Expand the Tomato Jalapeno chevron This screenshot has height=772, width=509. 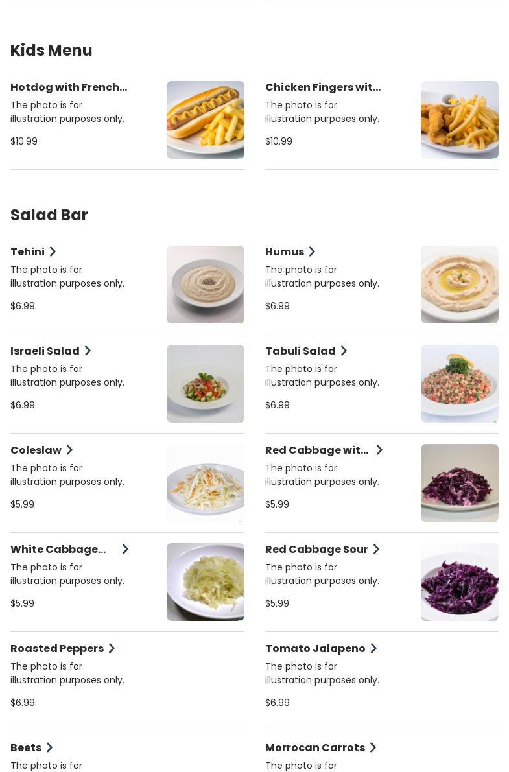[x=373, y=648]
